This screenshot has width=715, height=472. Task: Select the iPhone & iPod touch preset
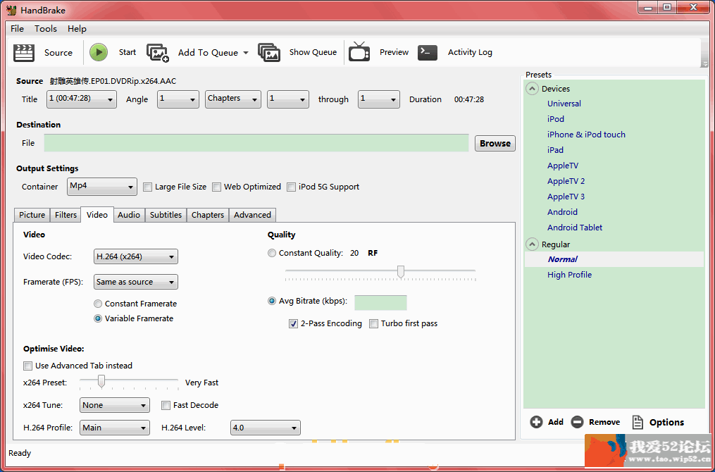tap(586, 135)
